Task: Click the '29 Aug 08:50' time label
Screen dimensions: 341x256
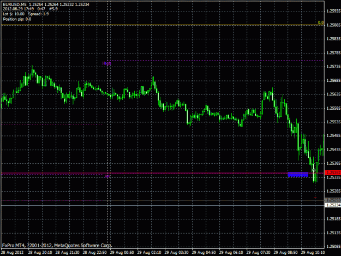Action: coord(285,253)
